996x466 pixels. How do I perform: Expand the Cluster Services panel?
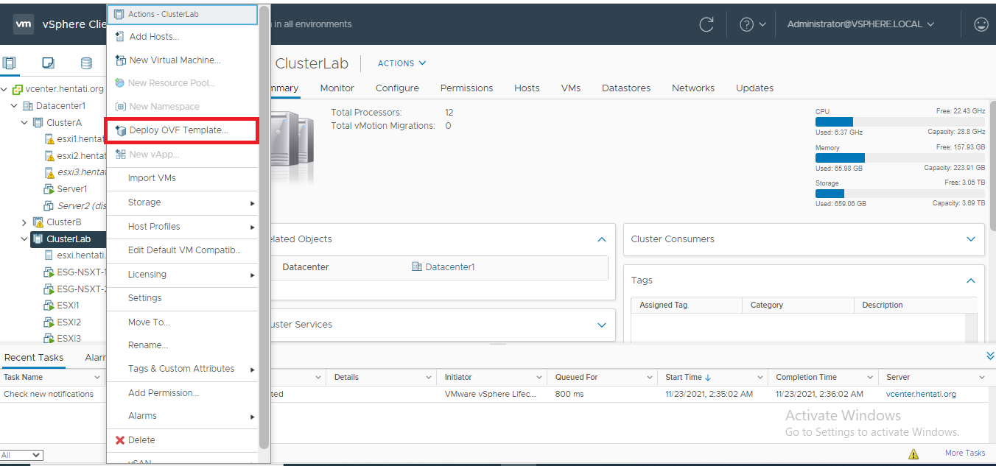[602, 325]
